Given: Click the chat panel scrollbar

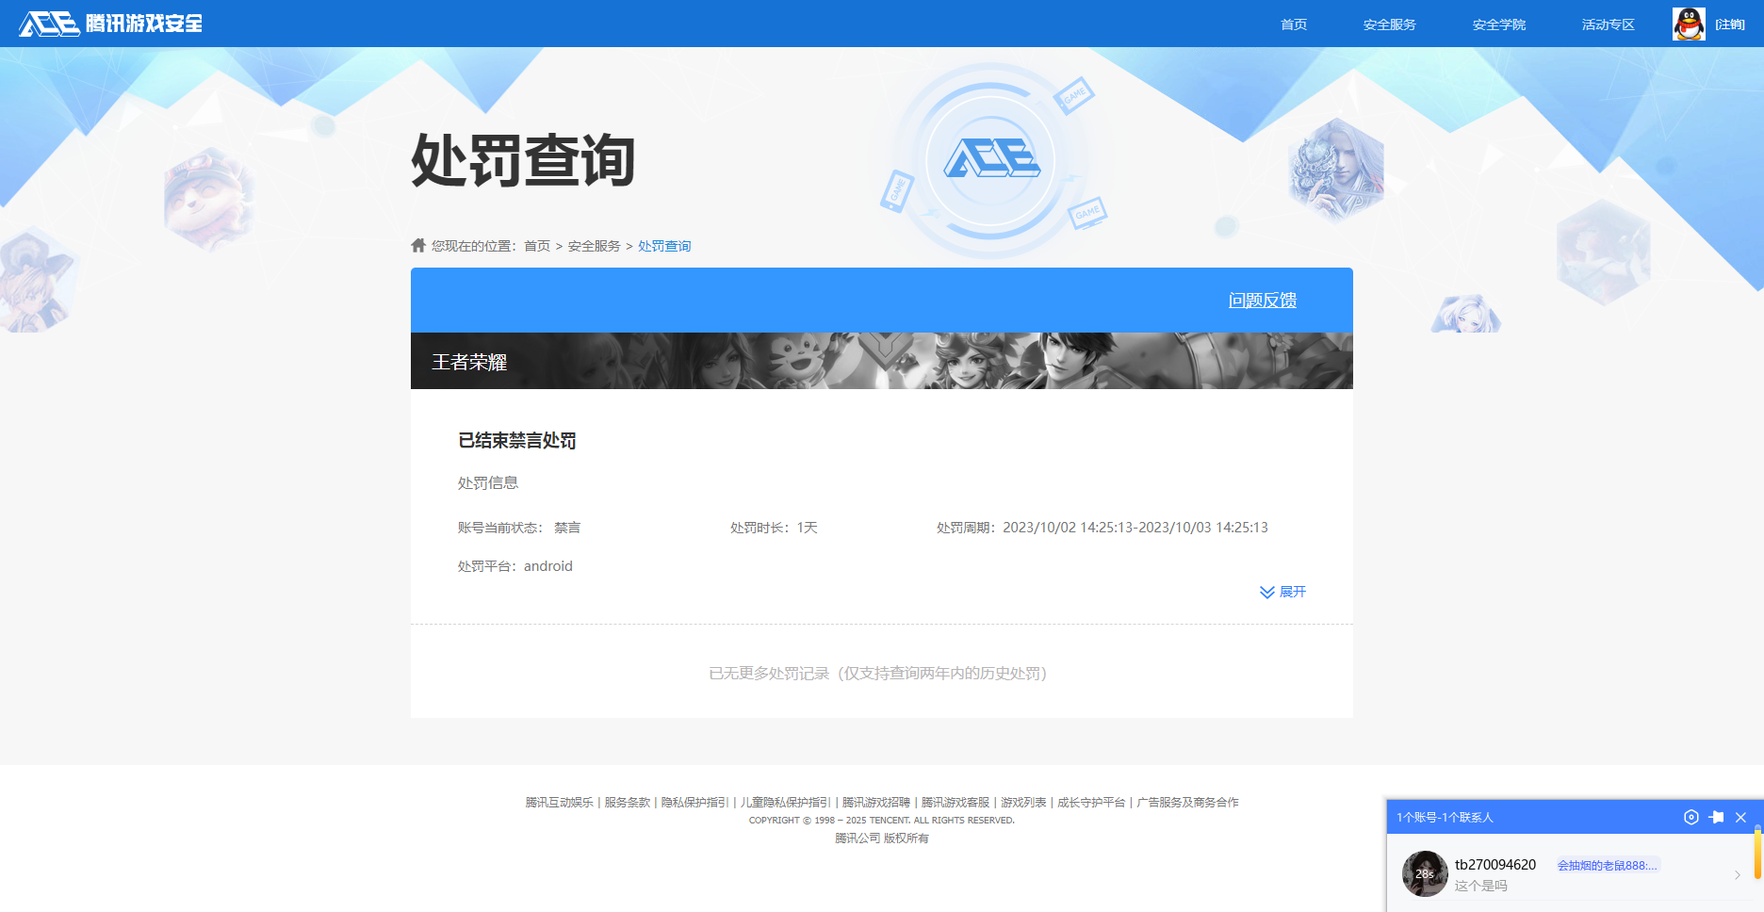Looking at the screenshot, I should (1757, 852).
